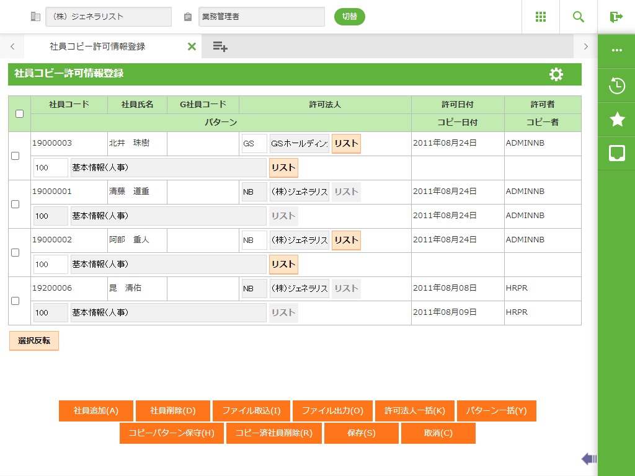Viewport: 635px width, 476px height.
Task: Click the pattern code field showing 100 for 19000002
Action: tap(50, 264)
